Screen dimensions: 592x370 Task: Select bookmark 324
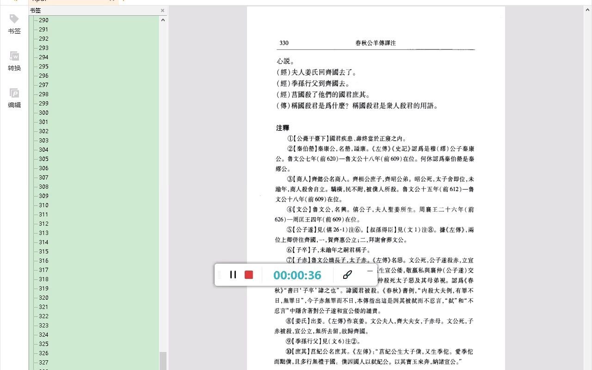coord(43,335)
